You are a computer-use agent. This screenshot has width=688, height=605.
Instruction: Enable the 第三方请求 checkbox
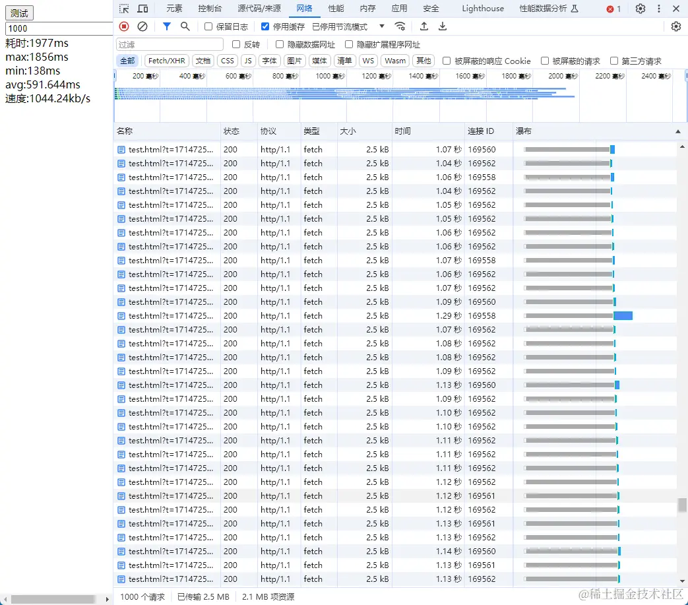point(614,61)
